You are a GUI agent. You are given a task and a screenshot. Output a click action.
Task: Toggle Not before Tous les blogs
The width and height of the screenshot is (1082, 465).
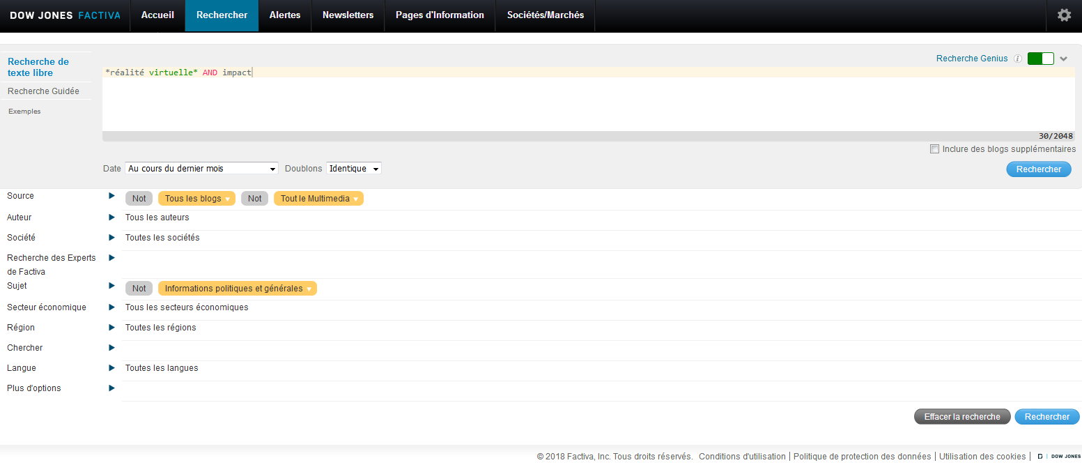coord(139,199)
